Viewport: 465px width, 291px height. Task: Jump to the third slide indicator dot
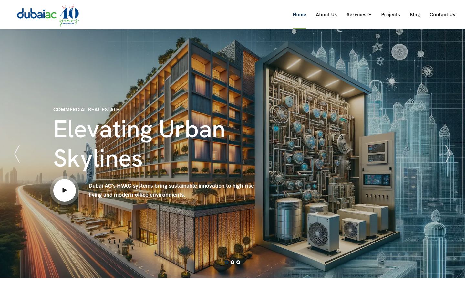point(238,262)
